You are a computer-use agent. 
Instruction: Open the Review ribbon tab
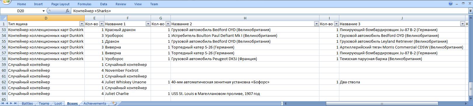[x=121, y=4]
